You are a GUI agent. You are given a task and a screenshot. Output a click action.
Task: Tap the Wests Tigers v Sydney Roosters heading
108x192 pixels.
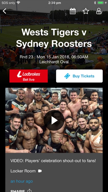(x=54, y=38)
